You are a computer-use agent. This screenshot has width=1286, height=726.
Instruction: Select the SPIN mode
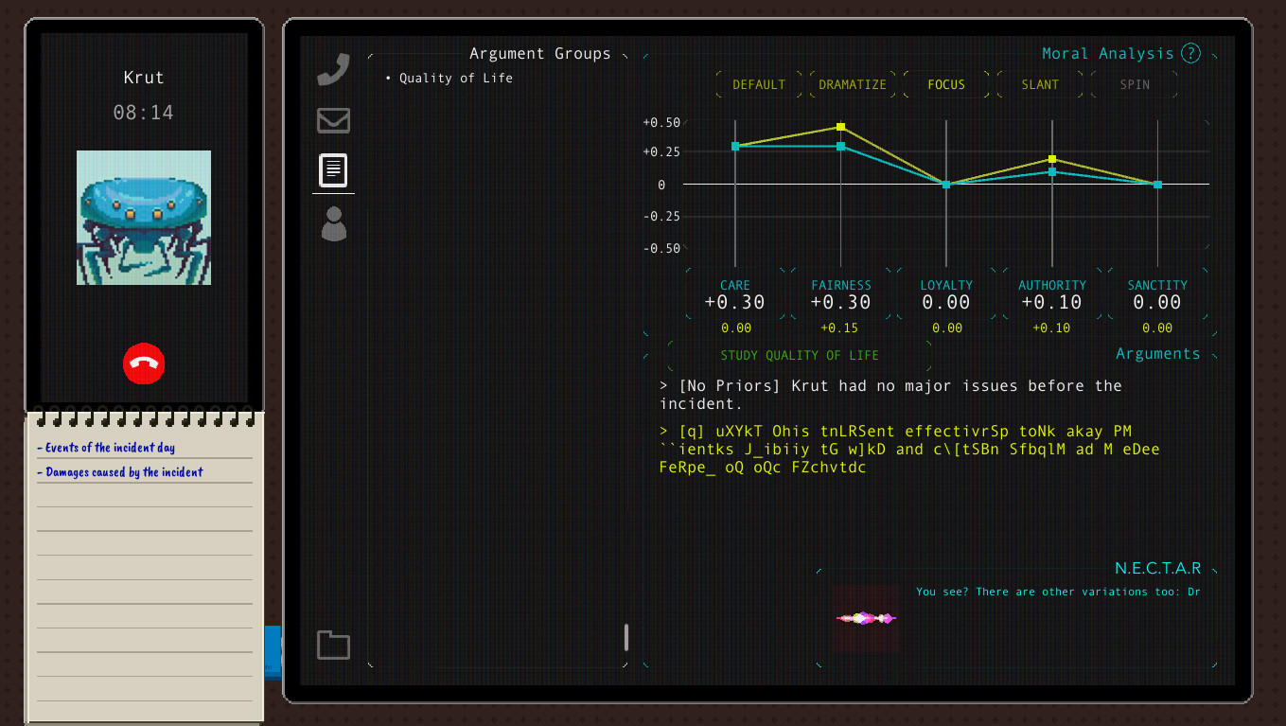(x=1135, y=84)
